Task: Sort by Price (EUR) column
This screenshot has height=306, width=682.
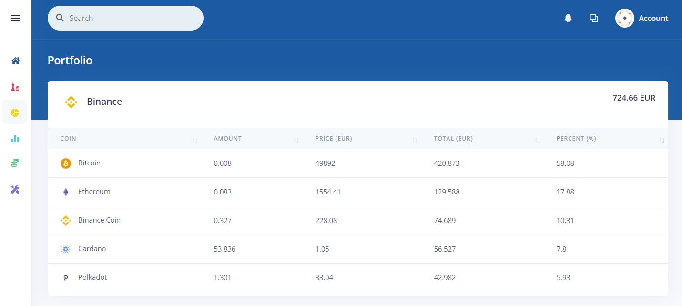Action: pyautogui.click(x=334, y=139)
